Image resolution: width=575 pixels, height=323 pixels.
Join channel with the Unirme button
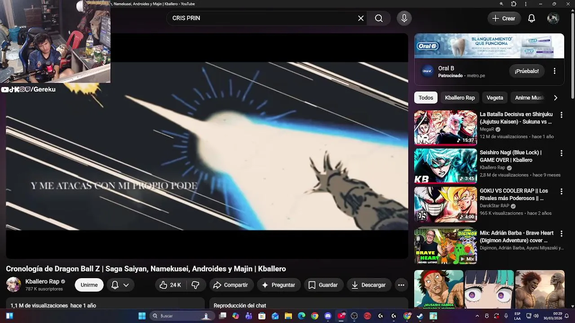(x=89, y=285)
